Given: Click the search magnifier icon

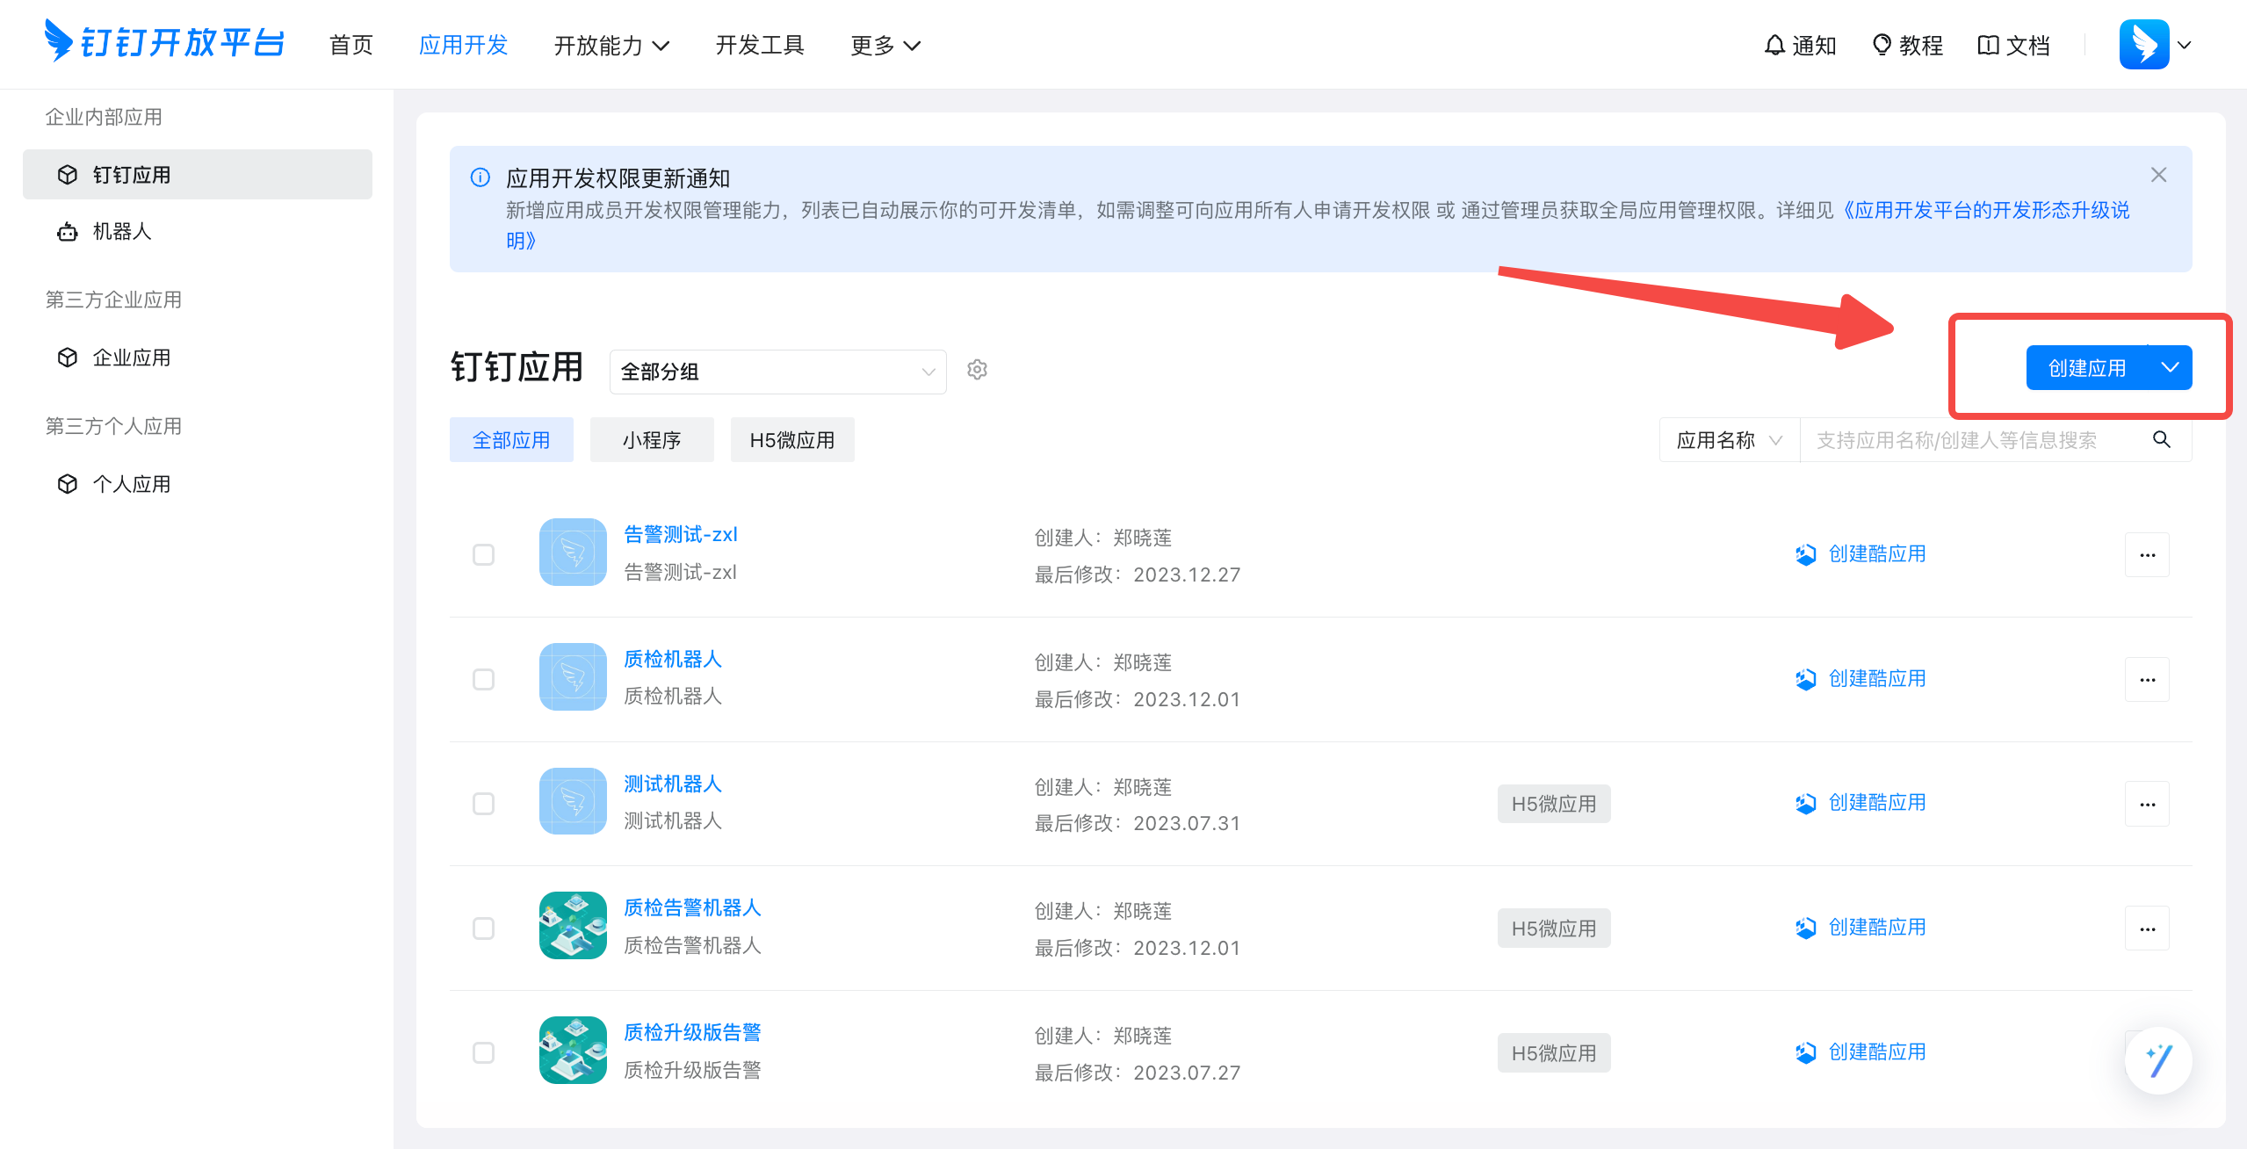Looking at the screenshot, I should click(x=2162, y=439).
